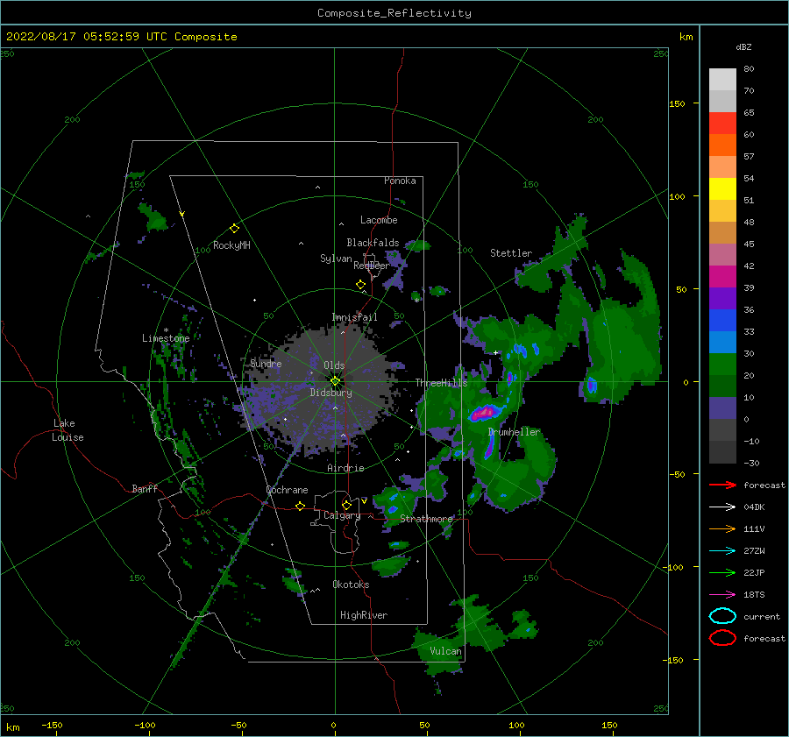Click the HighRiver label
This screenshot has height=737, width=789.
364,615
